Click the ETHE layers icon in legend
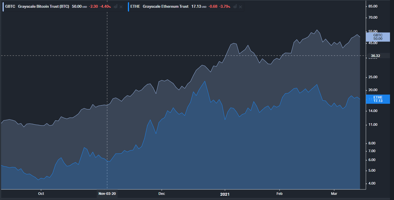 (235, 7)
